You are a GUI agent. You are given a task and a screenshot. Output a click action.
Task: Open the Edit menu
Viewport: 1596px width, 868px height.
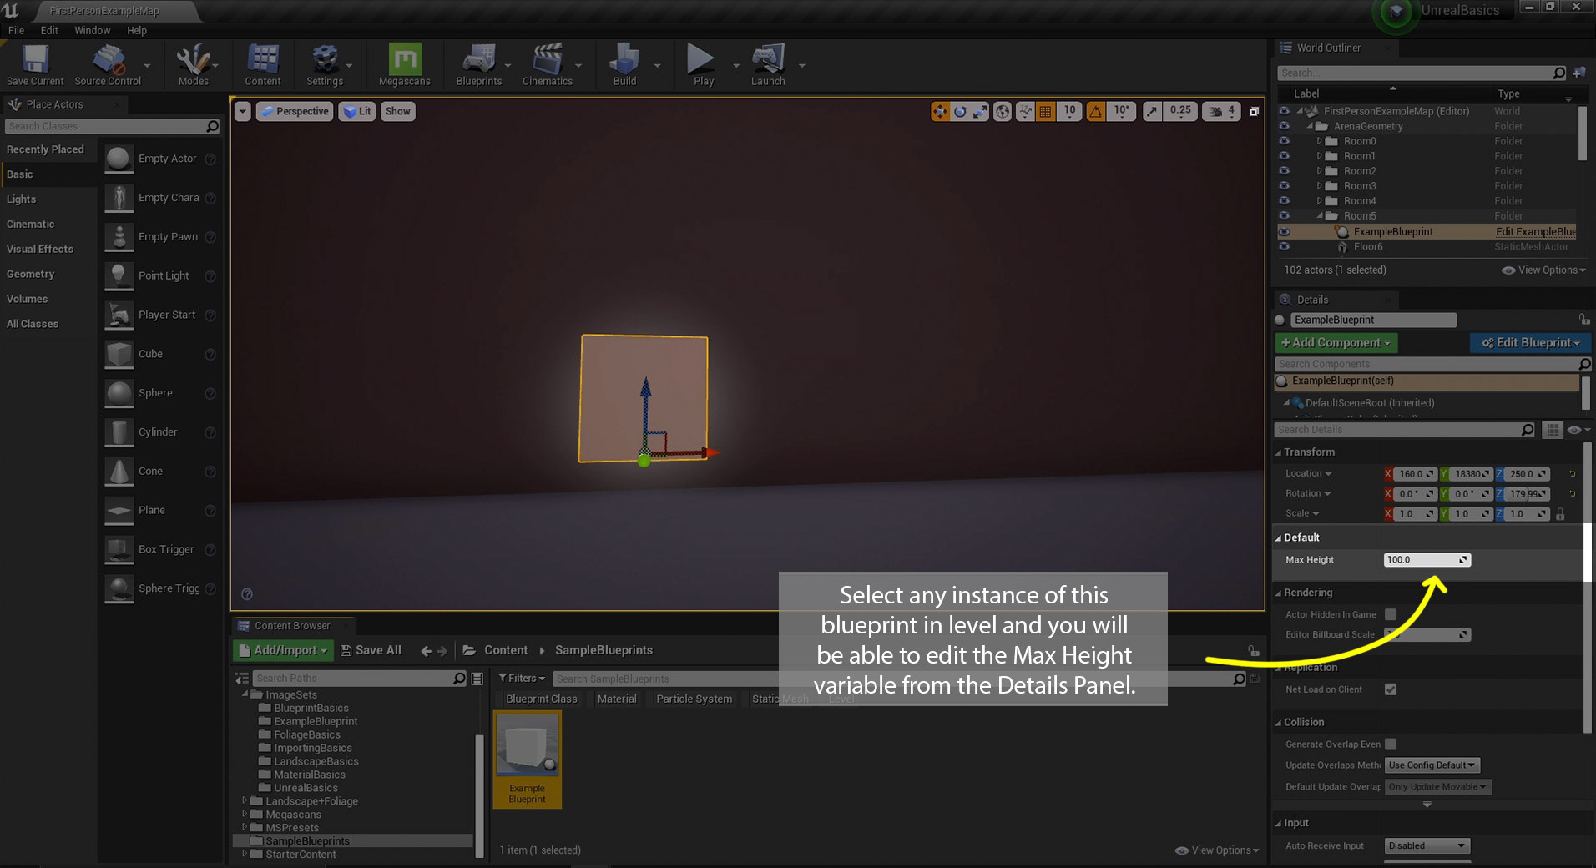[49, 30]
